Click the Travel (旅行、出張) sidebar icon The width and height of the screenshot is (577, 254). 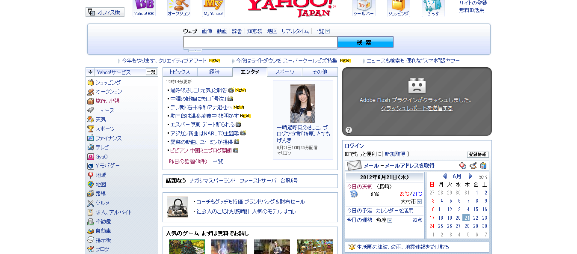click(x=91, y=101)
